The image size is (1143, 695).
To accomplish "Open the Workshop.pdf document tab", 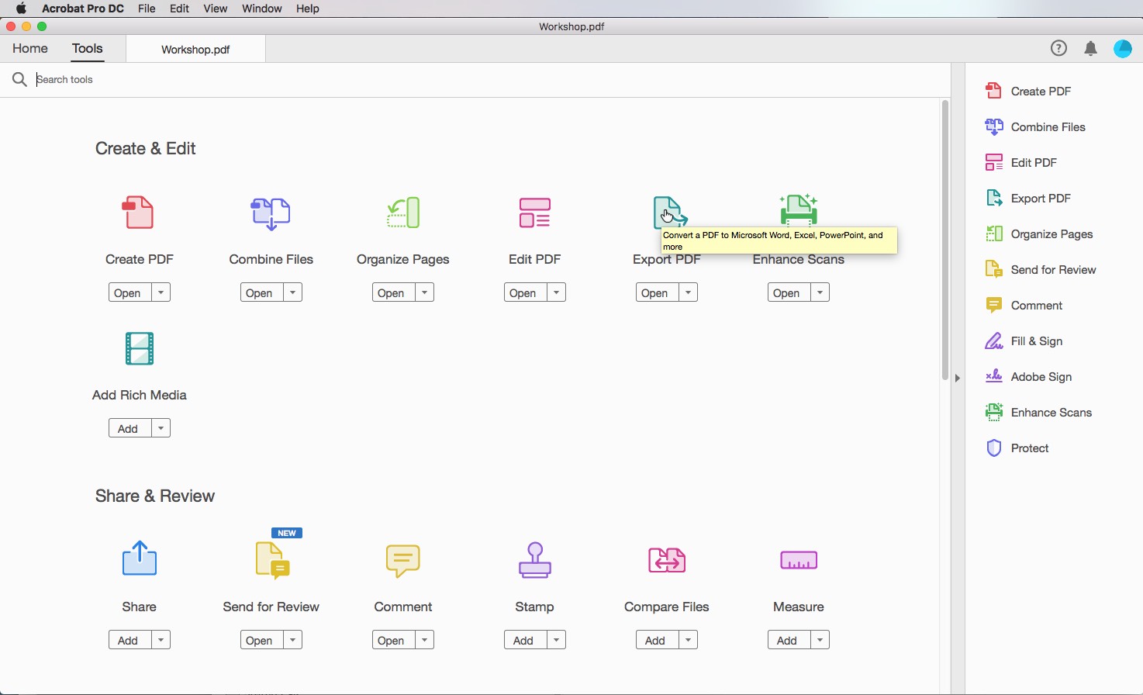I will point(195,49).
